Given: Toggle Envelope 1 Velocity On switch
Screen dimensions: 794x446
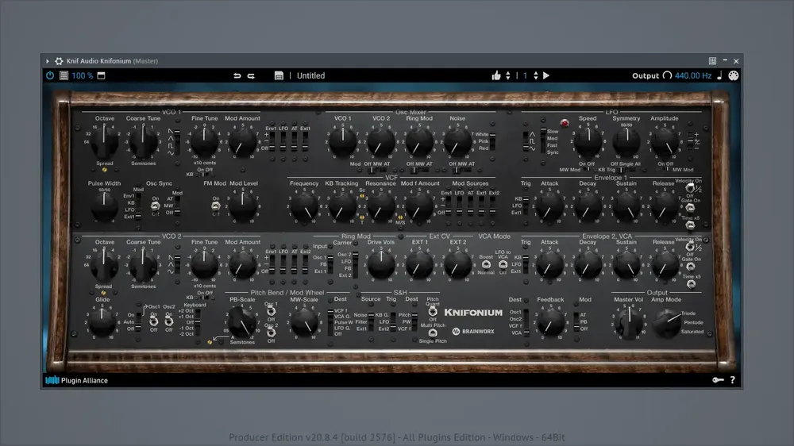Looking at the screenshot, I should [x=690, y=188].
